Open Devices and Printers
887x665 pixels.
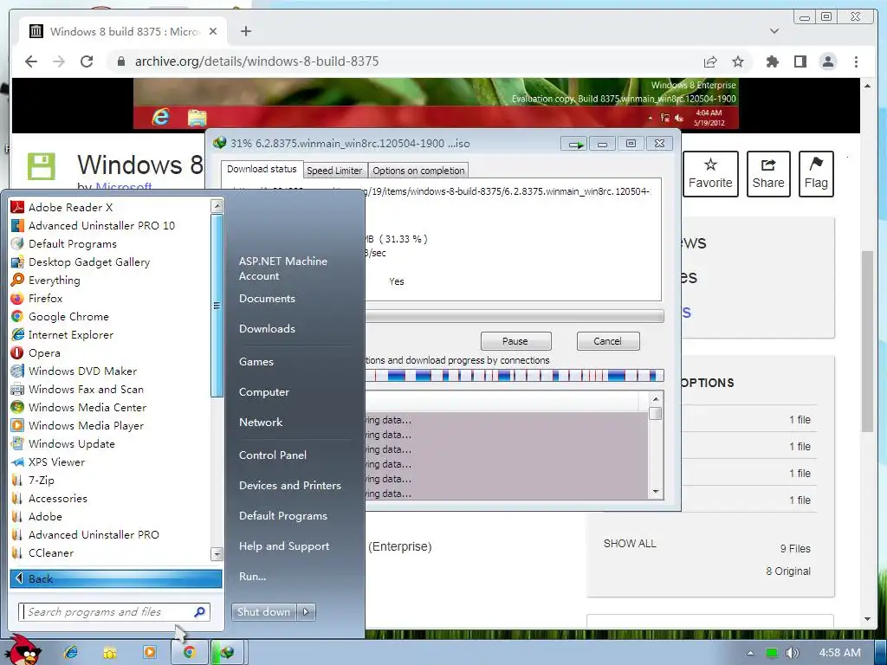[290, 485]
